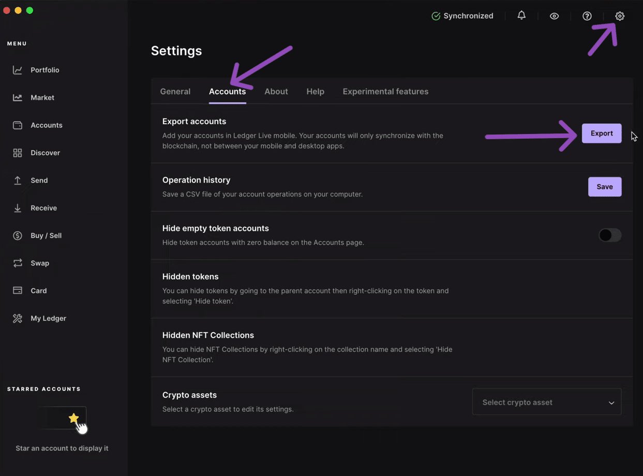Select the Market icon in sidebar
The height and width of the screenshot is (476, 643).
pos(18,97)
